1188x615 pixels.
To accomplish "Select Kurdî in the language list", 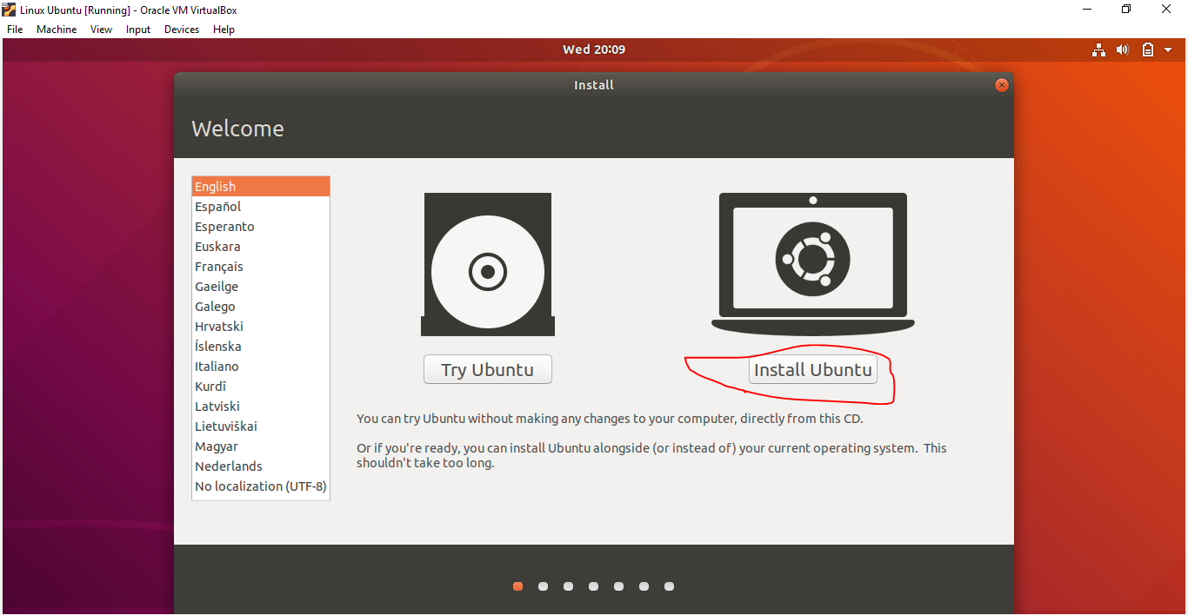I will pyautogui.click(x=261, y=387).
